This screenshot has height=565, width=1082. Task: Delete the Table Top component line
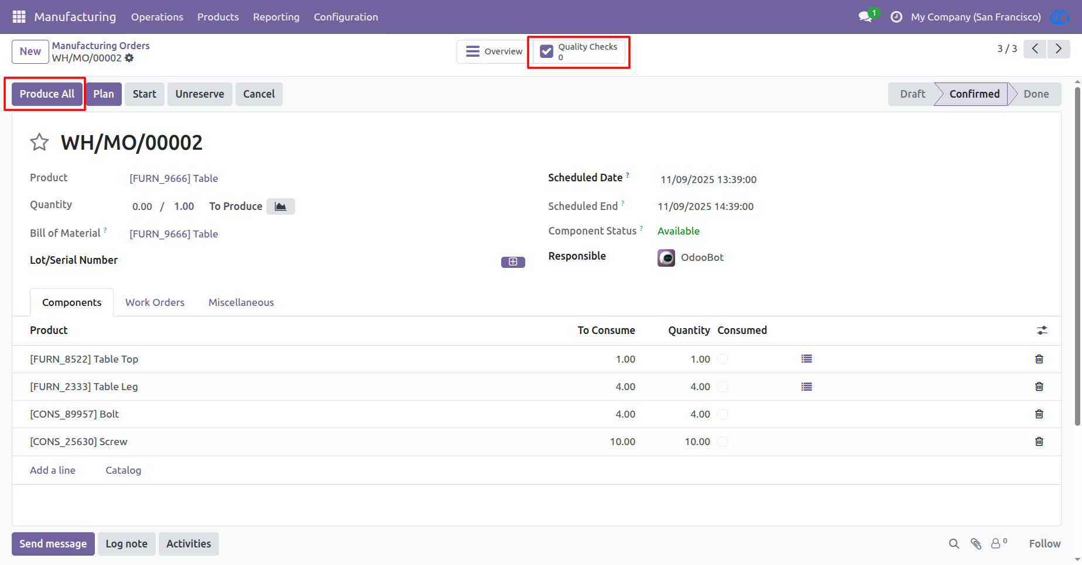pos(1039,359)
